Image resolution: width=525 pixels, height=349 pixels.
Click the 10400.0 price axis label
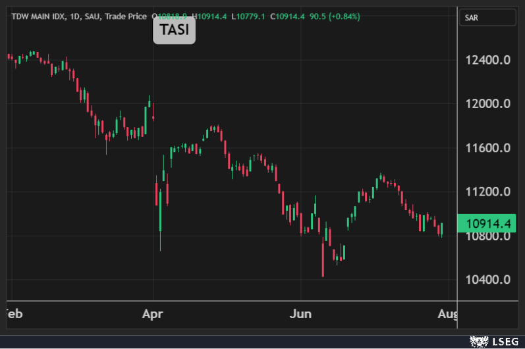click(488, 279)
